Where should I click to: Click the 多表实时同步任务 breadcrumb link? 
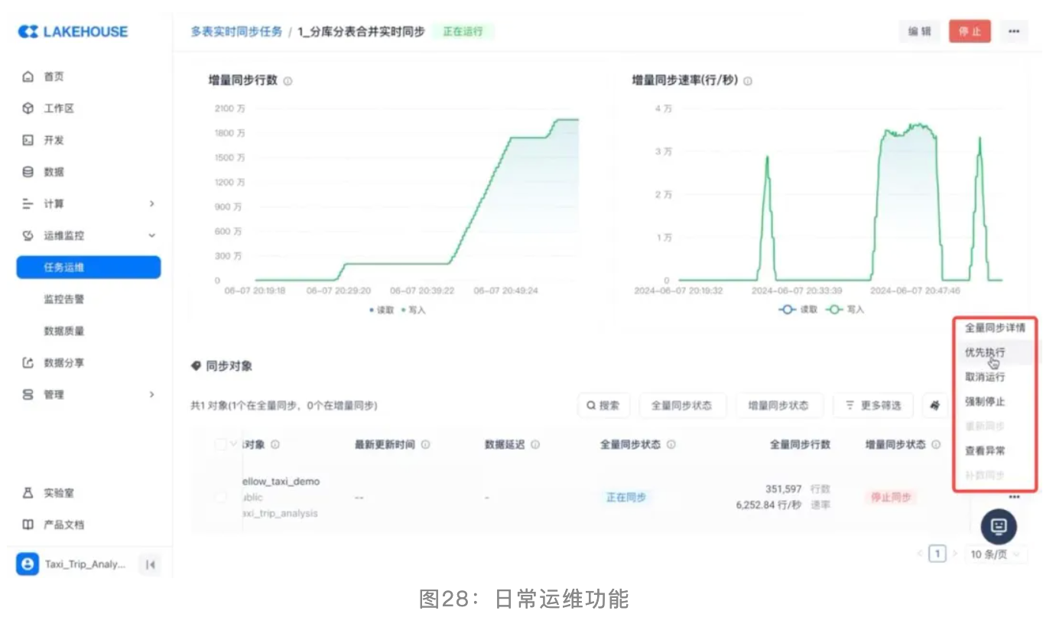point(236,31)
